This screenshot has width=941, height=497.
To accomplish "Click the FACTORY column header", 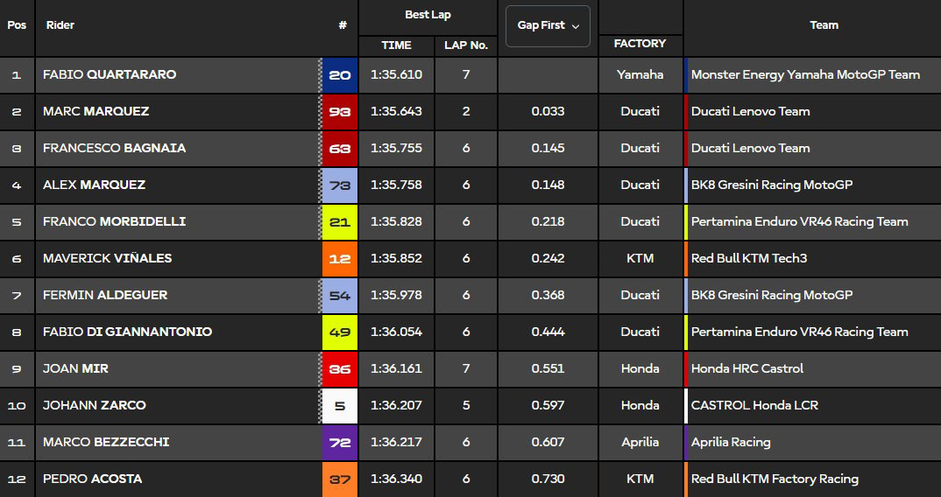I will [640, 44].
